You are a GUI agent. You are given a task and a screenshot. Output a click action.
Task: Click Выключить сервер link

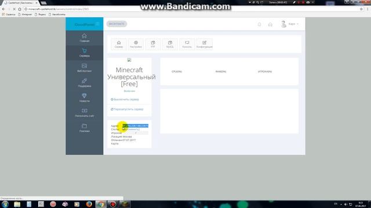coord(125,99)
